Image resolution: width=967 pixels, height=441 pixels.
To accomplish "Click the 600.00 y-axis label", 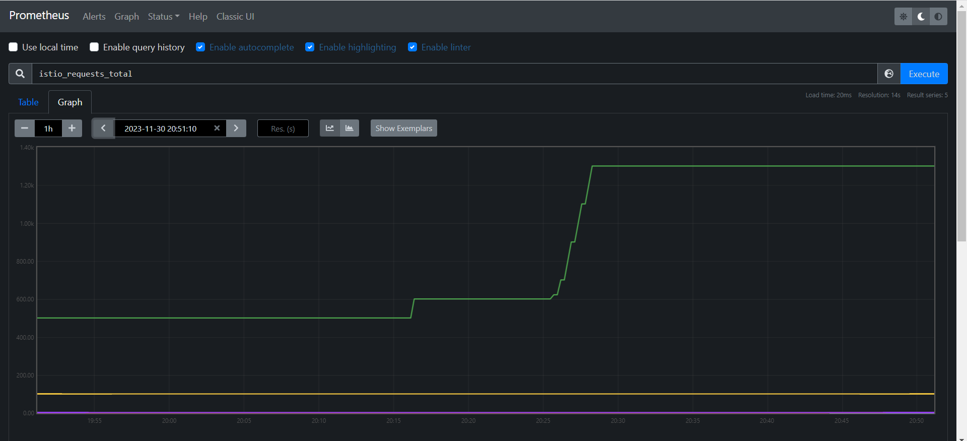I will [x=25, y=299].
